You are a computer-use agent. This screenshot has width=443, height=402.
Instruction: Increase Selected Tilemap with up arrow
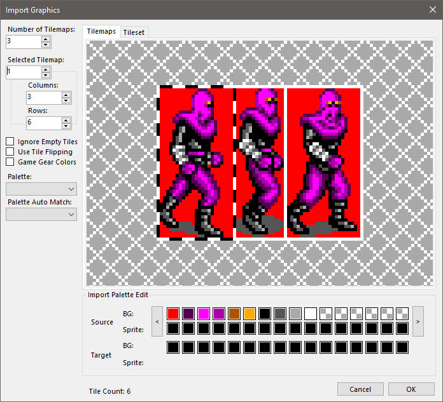(x=46, y=69)
